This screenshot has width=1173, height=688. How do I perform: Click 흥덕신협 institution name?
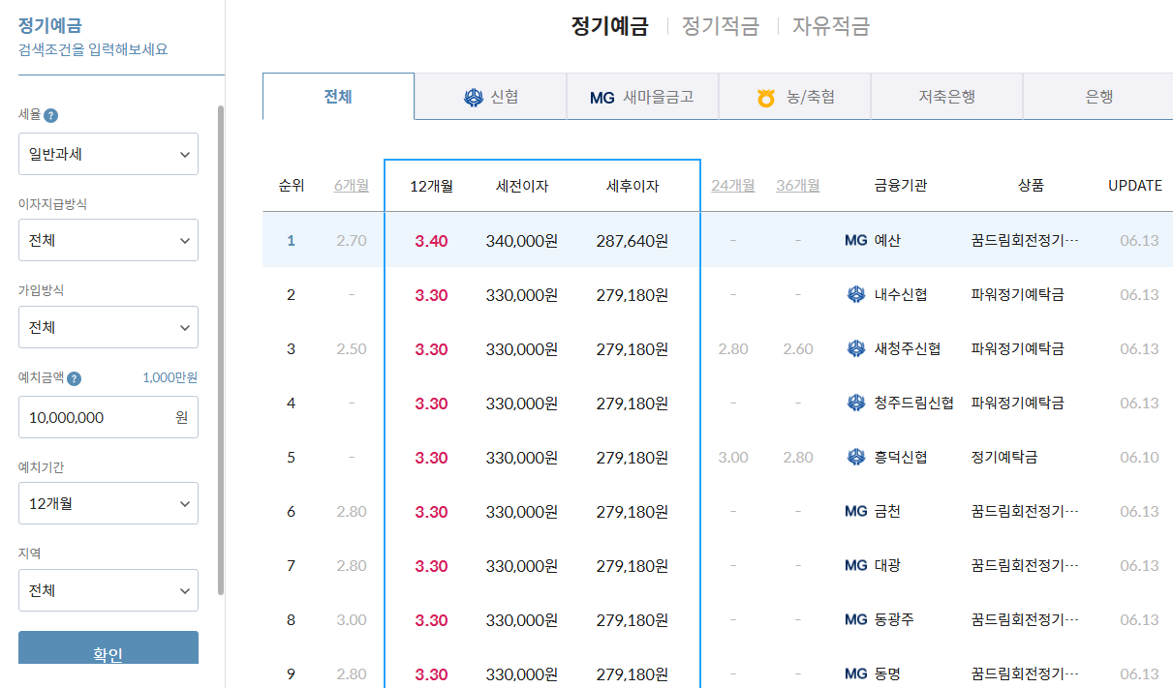(x=901, y=457)
